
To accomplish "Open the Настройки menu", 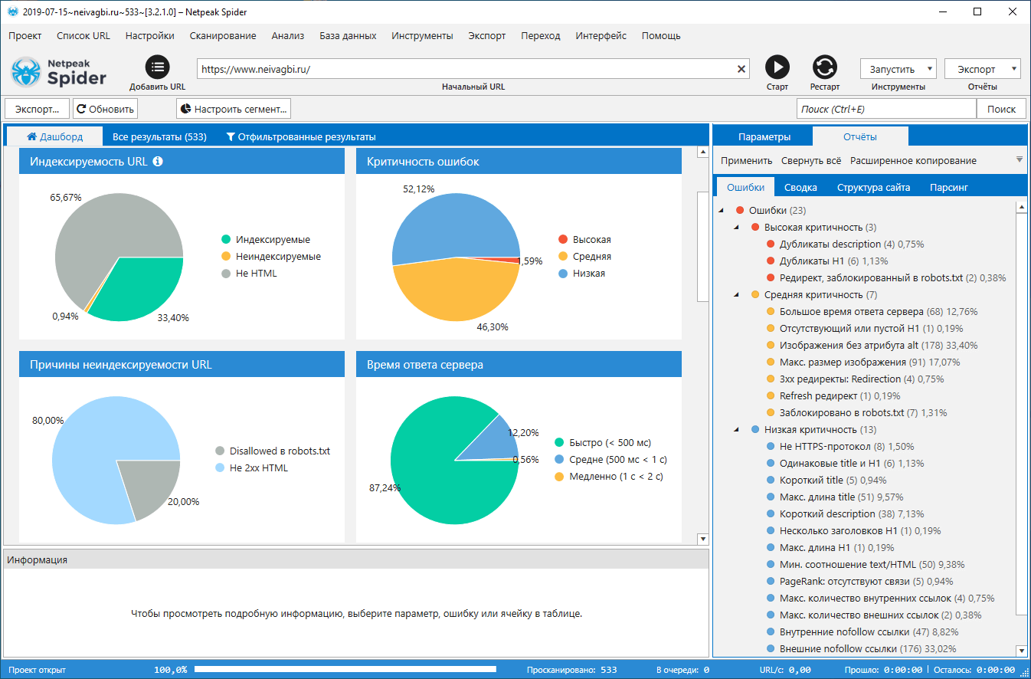I will pos(150,36).
